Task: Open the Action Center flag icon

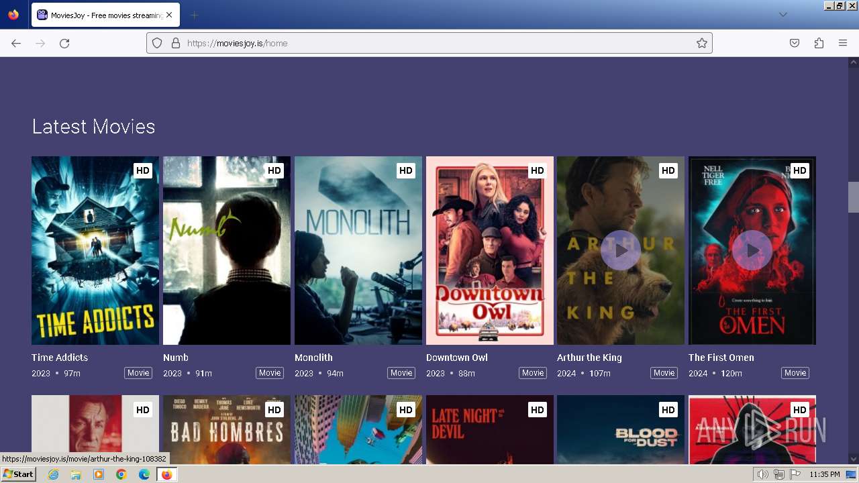Action: tap(795, 474)
